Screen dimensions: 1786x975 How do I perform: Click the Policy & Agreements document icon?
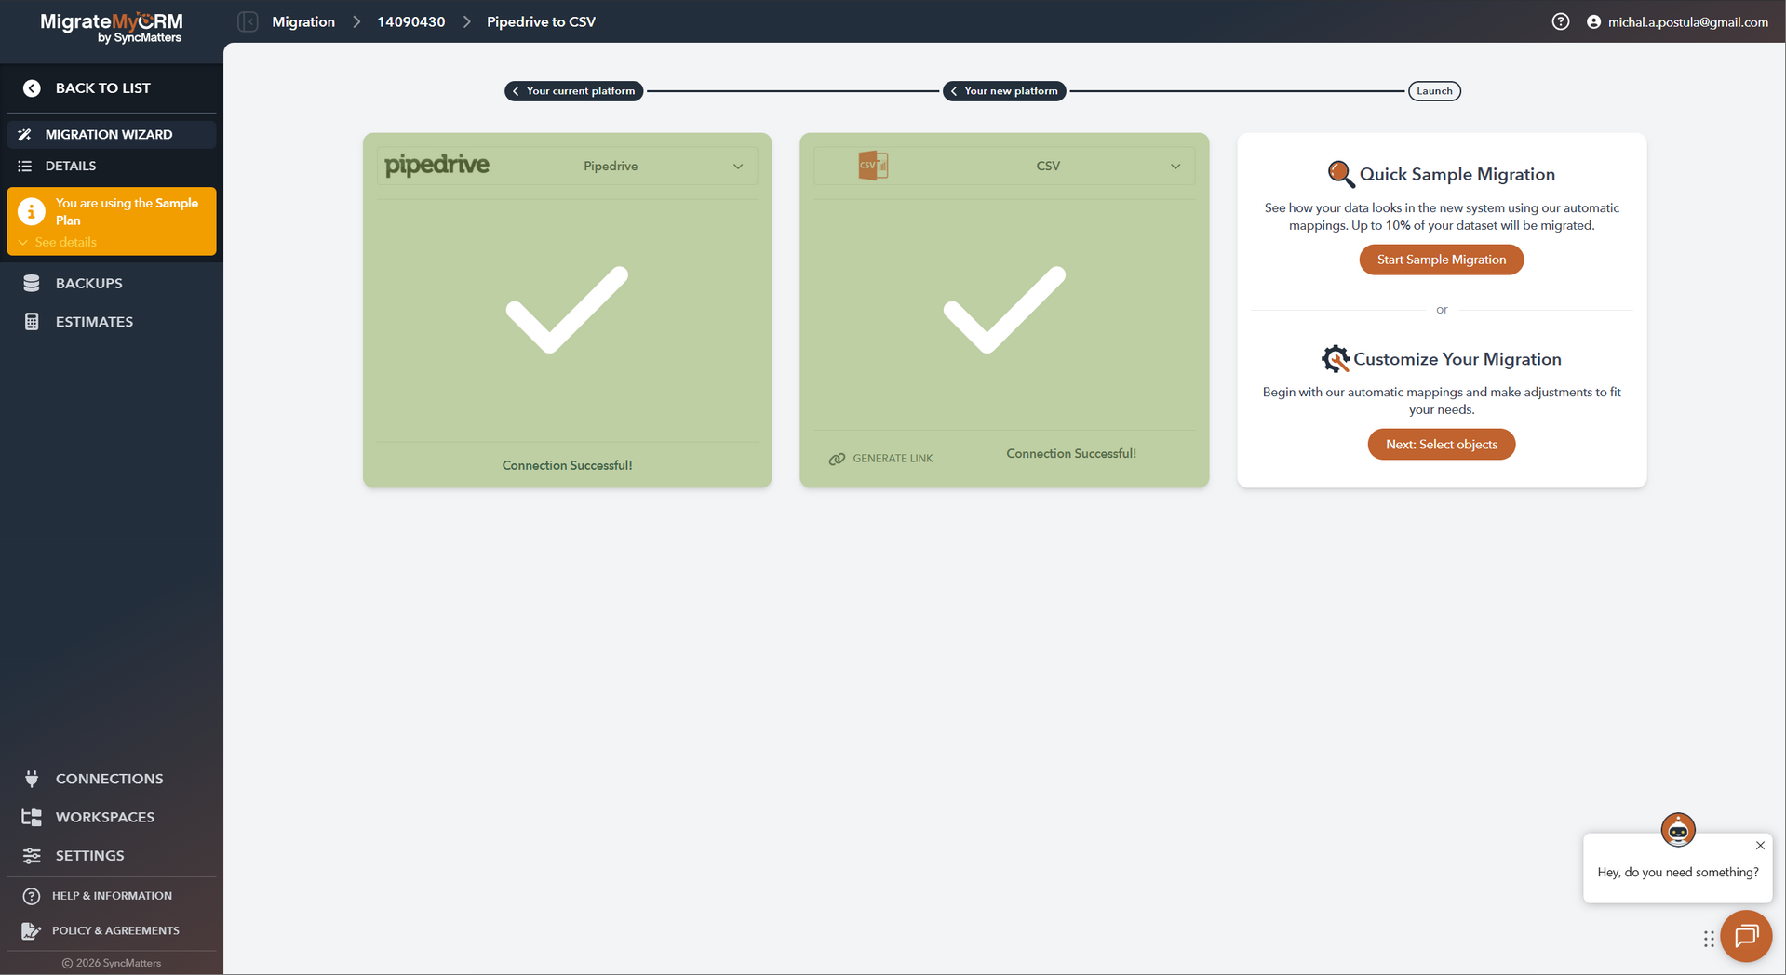point(32,930)
